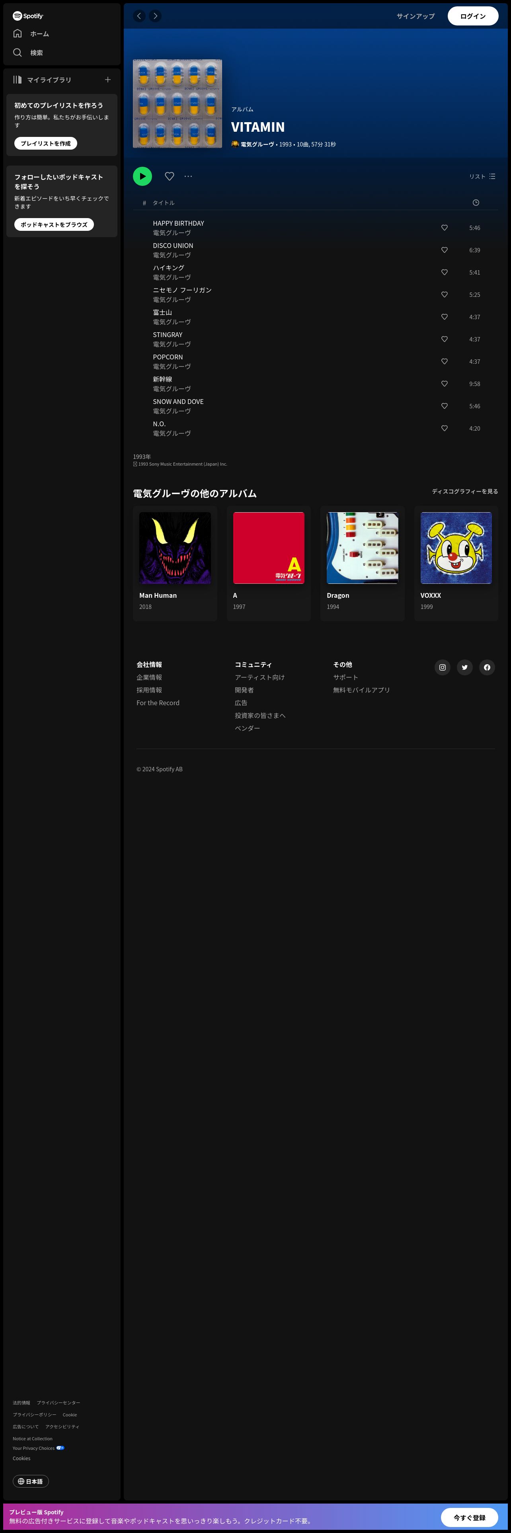Open 法的情報 sidebar link

(21, 1403)
